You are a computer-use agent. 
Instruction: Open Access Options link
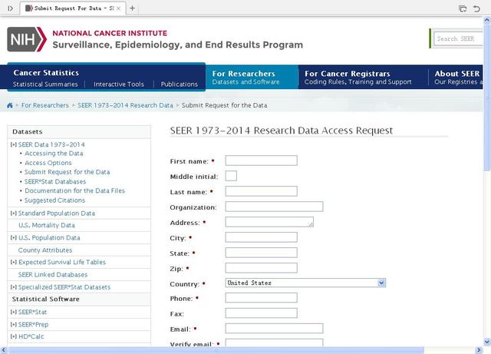click(48, 163)
